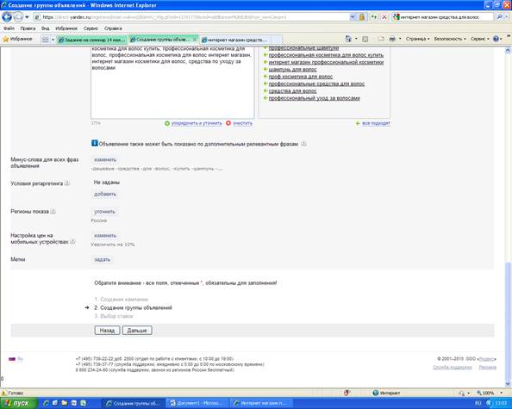Switch to tab 'Задание на семинар 14 мая'
The height and width of the screenshot is (409, 512).
(x=92, y=40)
